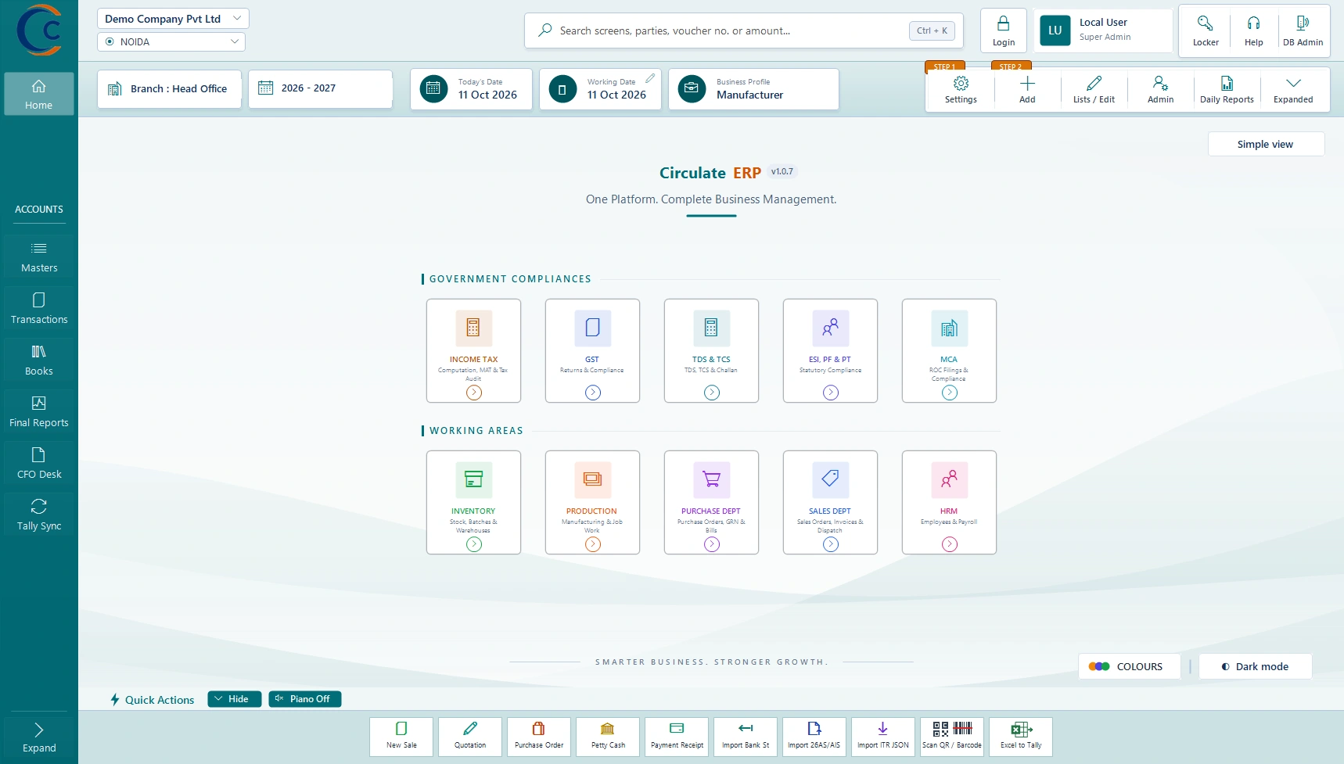
Task: Open Inventory working area card
Action: (473, 502)
